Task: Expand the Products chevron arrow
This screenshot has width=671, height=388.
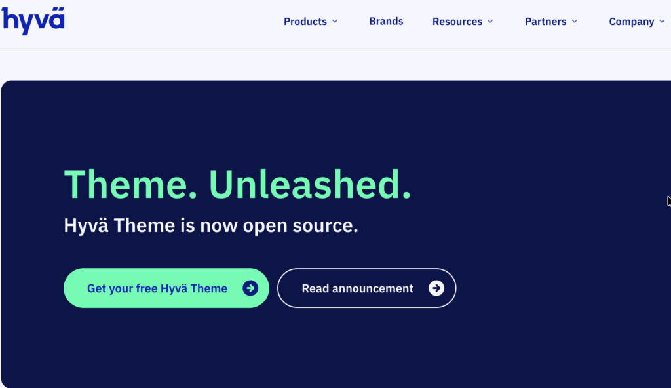Action: tap(335, 22)
